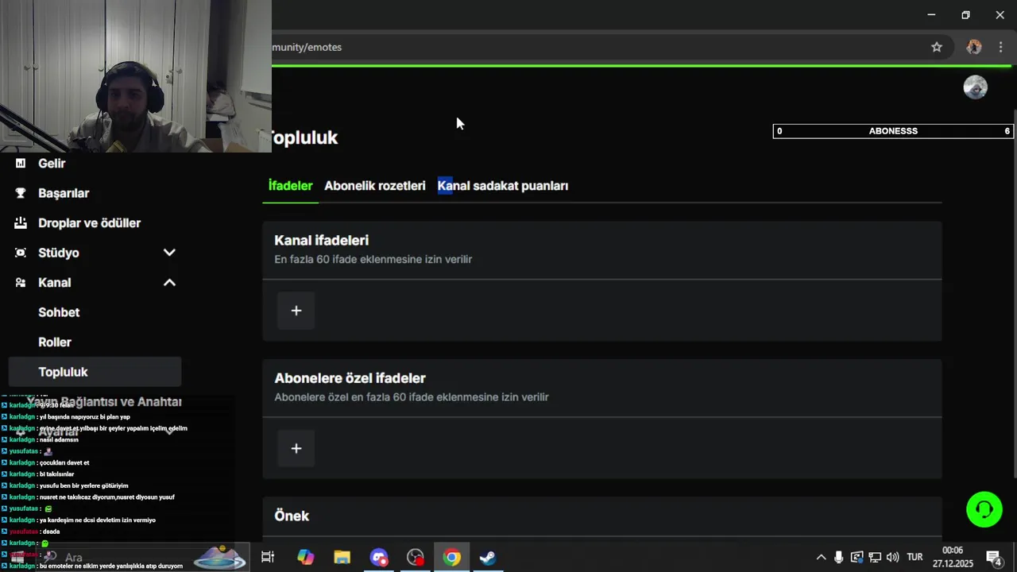Click the Başarılar trophy icon
The height and width of the screenshot is (572, 1017).
[21, 193]
